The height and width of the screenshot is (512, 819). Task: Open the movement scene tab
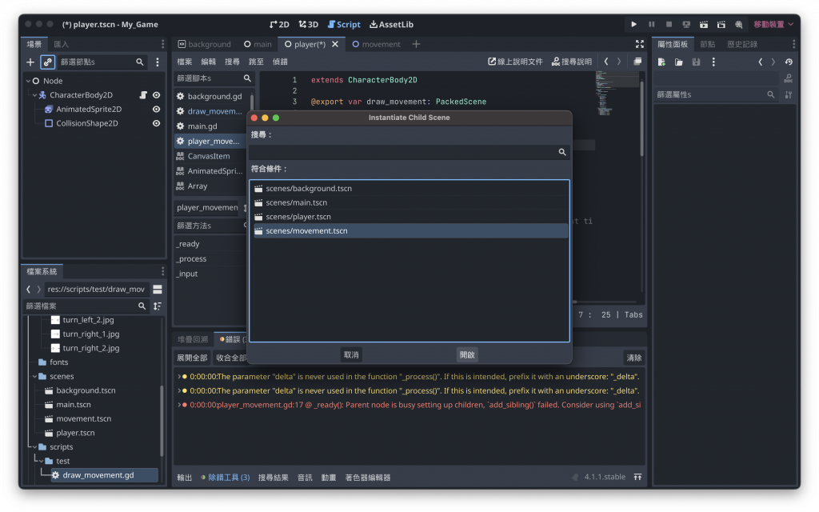click(x=376, y=45)
